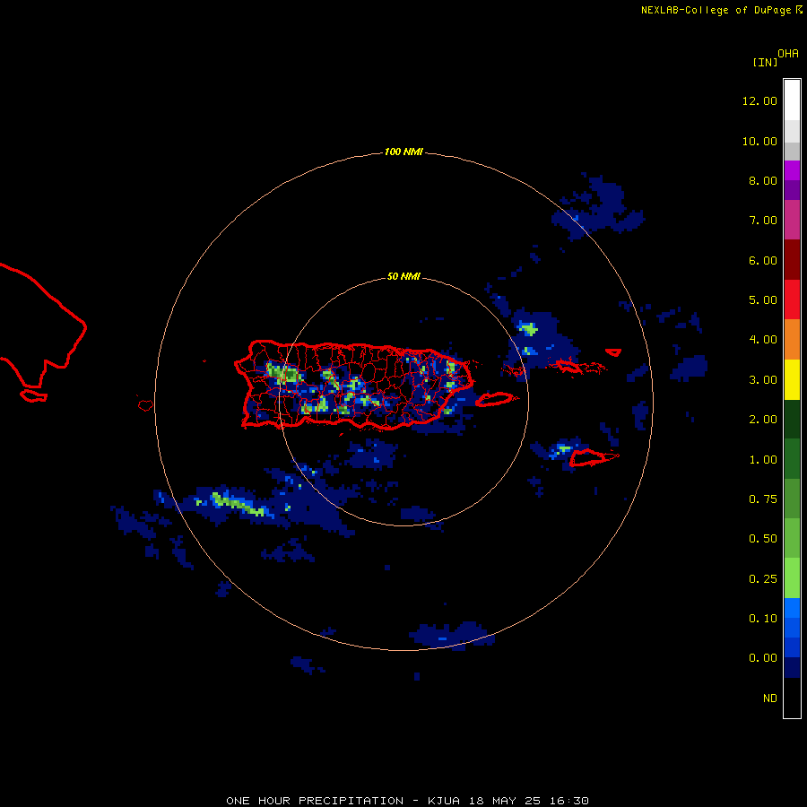Click the 12.00 legend value

pyautogui.click(x=759, y=100)
